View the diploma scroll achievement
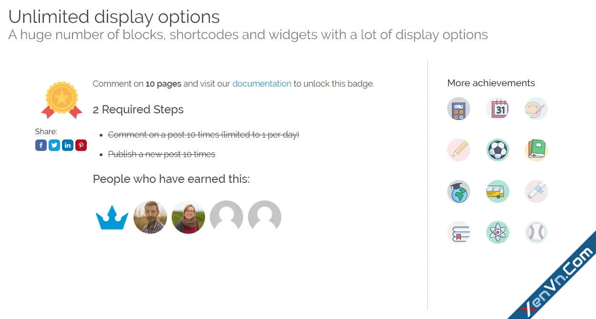Image resolution: width=596 pixels, height=319 pixels. [536, 191]
